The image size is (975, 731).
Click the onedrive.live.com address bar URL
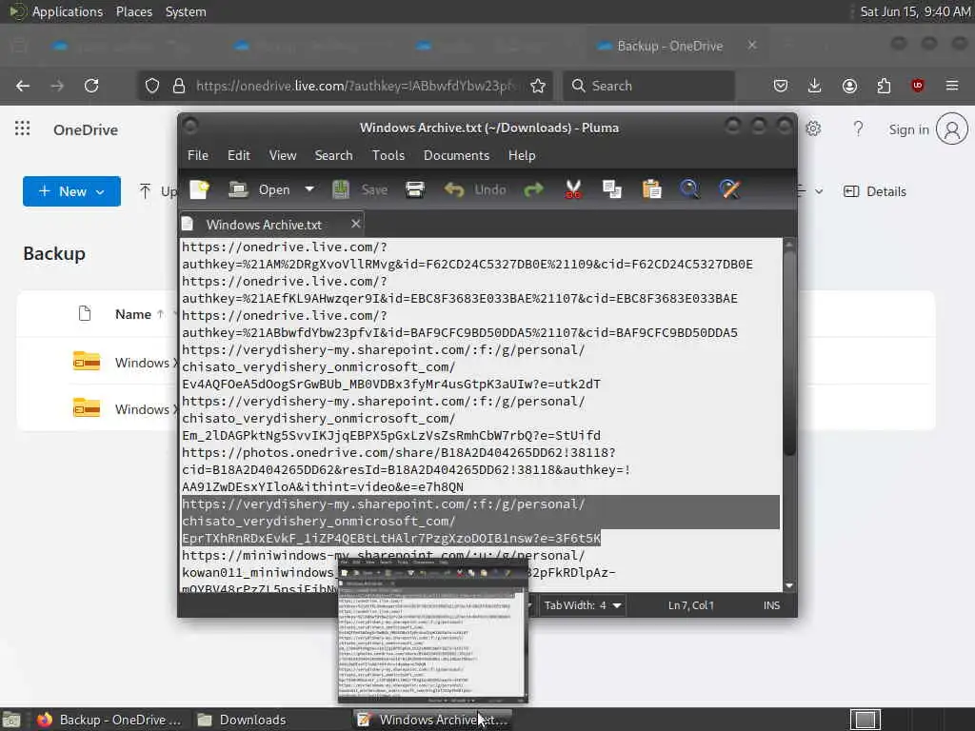[x=356, y=86]
